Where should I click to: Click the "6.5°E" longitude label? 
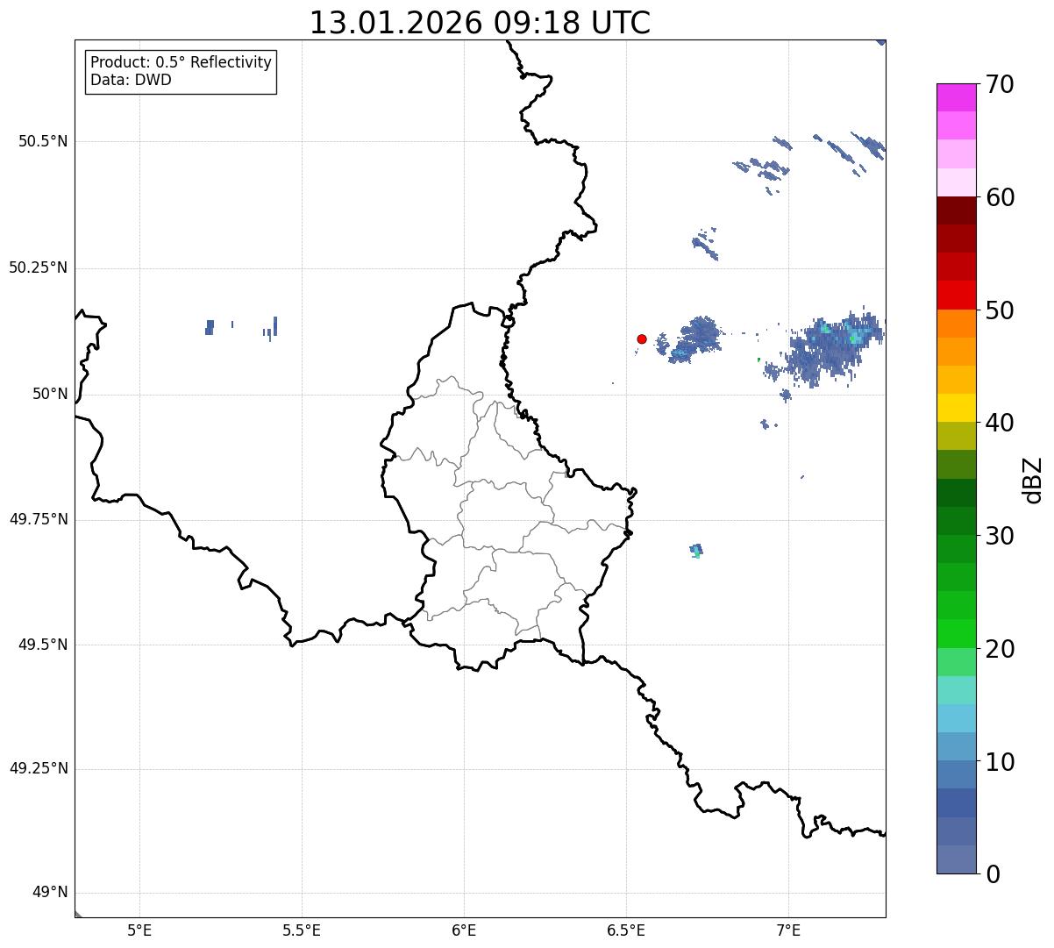coord(626,930)
